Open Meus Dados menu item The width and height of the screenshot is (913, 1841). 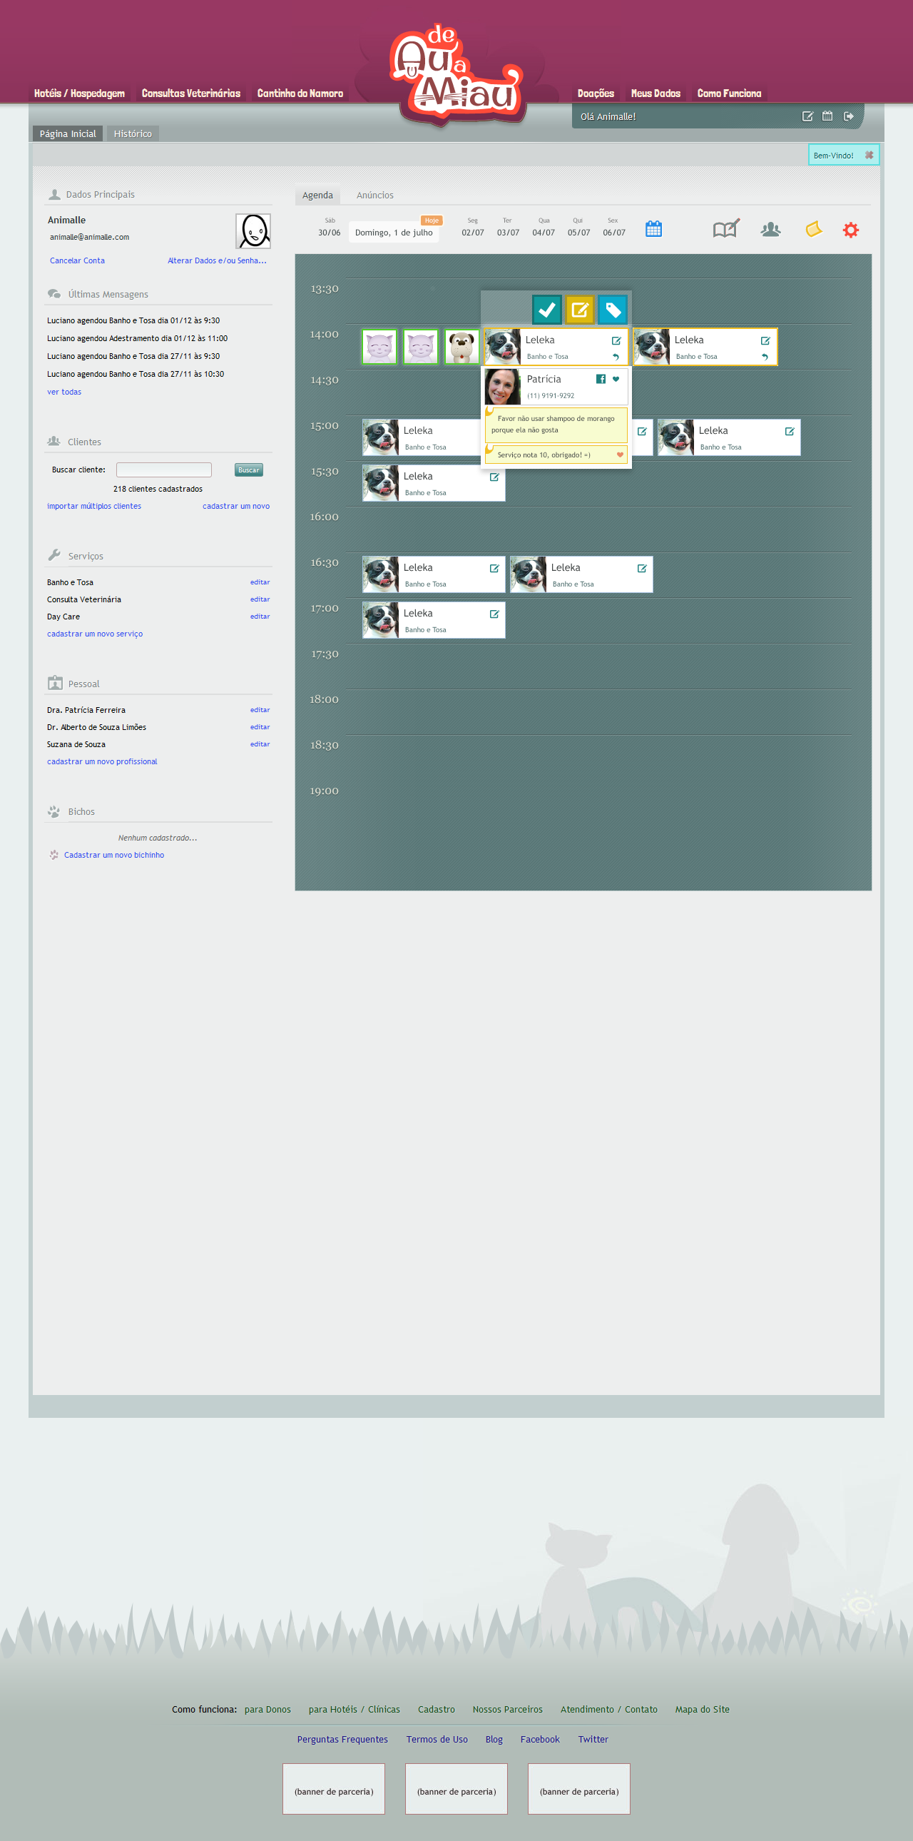(655, 93)
